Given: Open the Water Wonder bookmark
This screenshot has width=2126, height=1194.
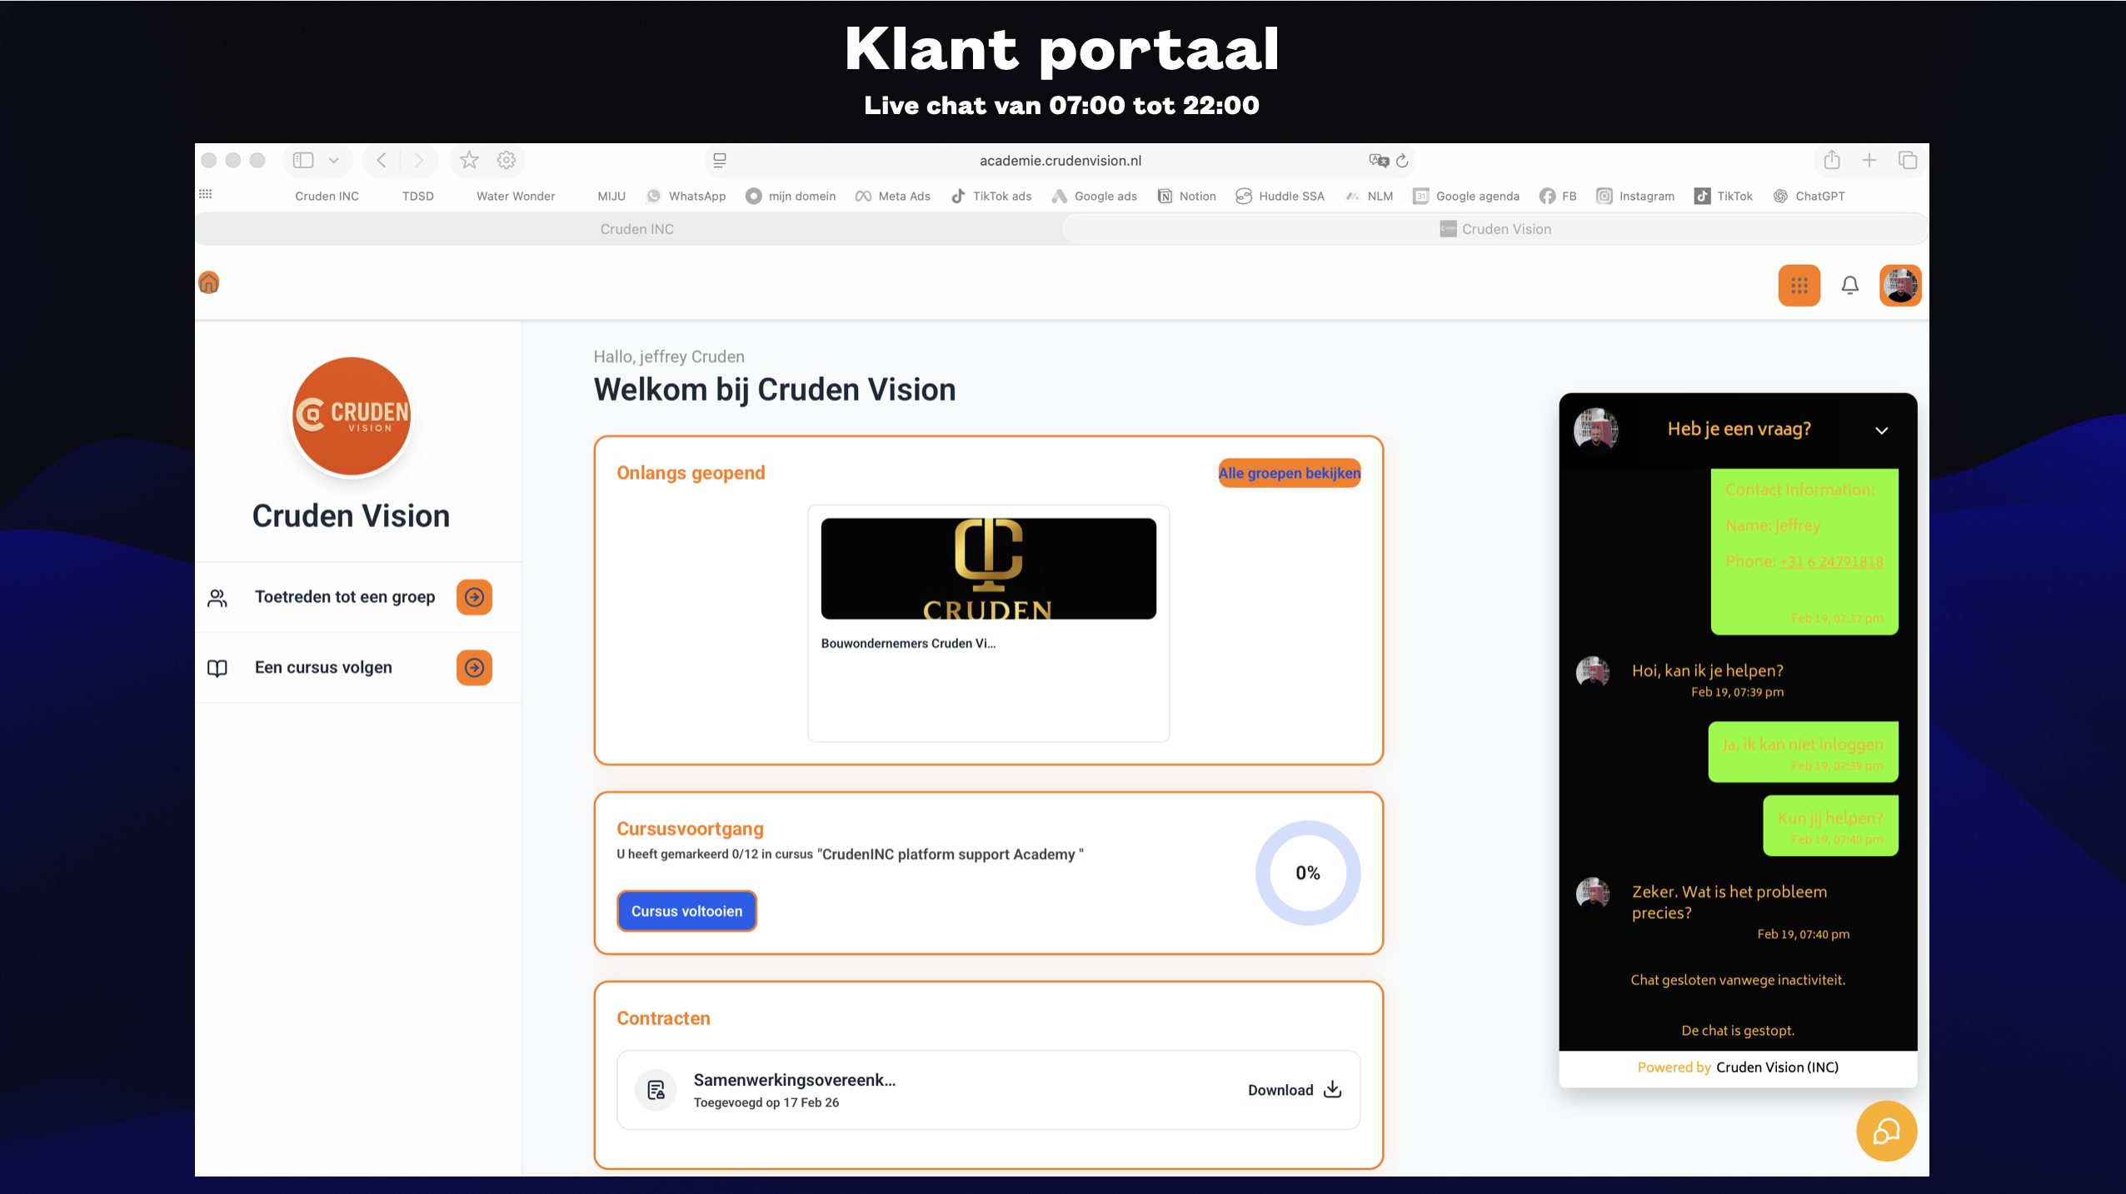Looking at the screenshot, I should click(516, 196).
